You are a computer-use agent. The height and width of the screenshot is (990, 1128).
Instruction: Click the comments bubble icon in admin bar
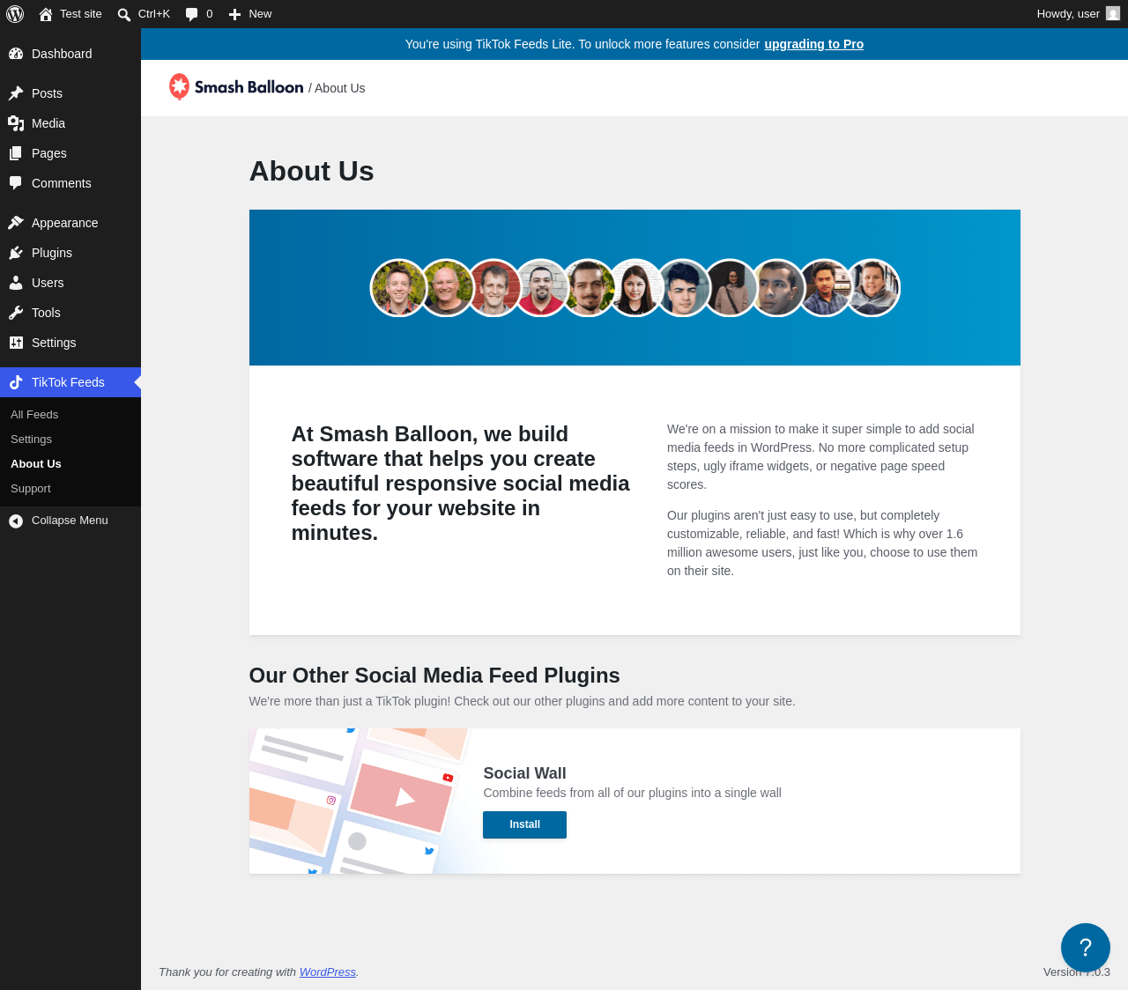coord(192,14)
